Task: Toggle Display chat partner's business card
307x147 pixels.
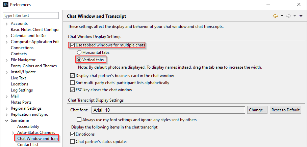Action: 72,75
